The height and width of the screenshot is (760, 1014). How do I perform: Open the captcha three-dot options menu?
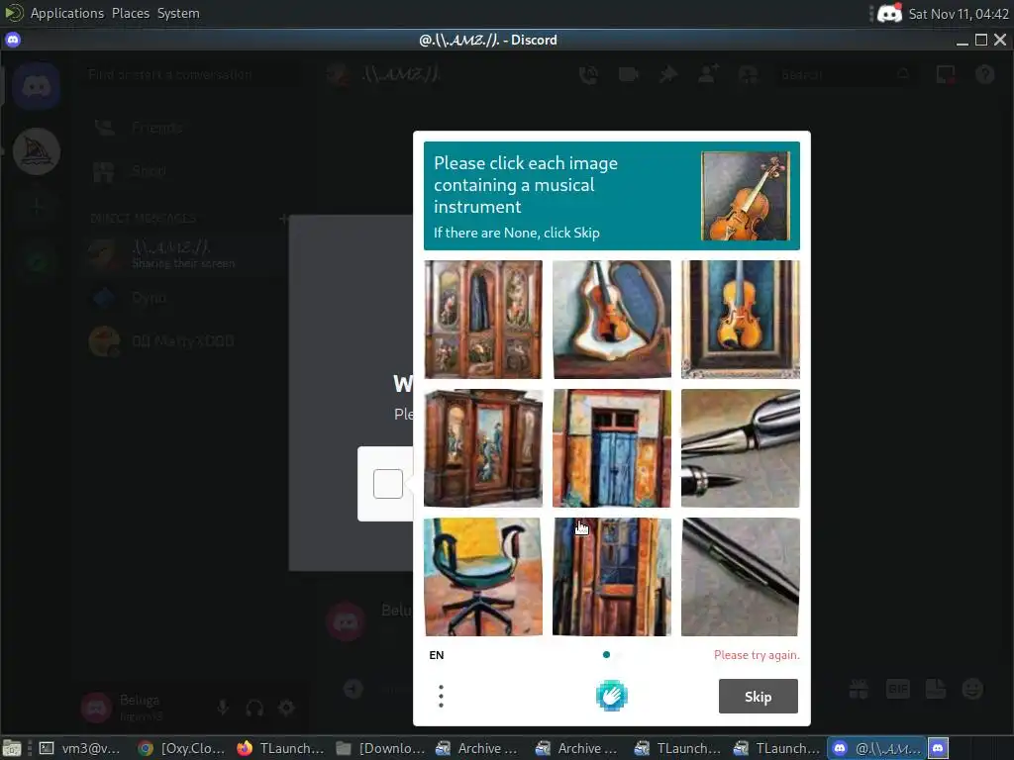[x=441, y=696]
